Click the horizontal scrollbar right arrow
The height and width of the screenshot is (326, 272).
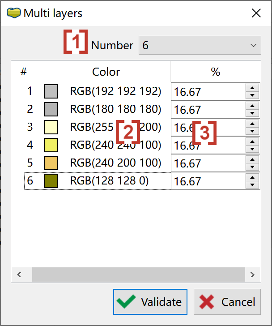(x=252, y=275)
